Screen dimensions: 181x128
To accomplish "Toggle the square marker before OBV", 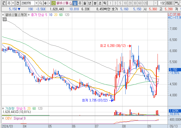I will coord(3,118).
